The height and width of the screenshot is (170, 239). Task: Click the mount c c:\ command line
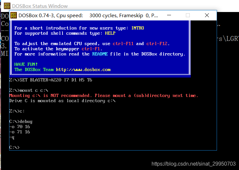click(28, 91)
